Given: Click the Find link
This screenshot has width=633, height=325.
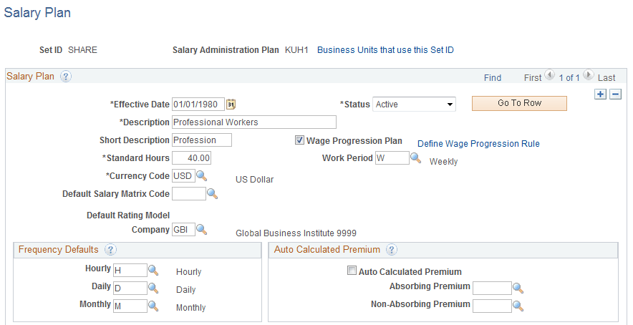Looking at the screenshot, I should coord(493,77).
